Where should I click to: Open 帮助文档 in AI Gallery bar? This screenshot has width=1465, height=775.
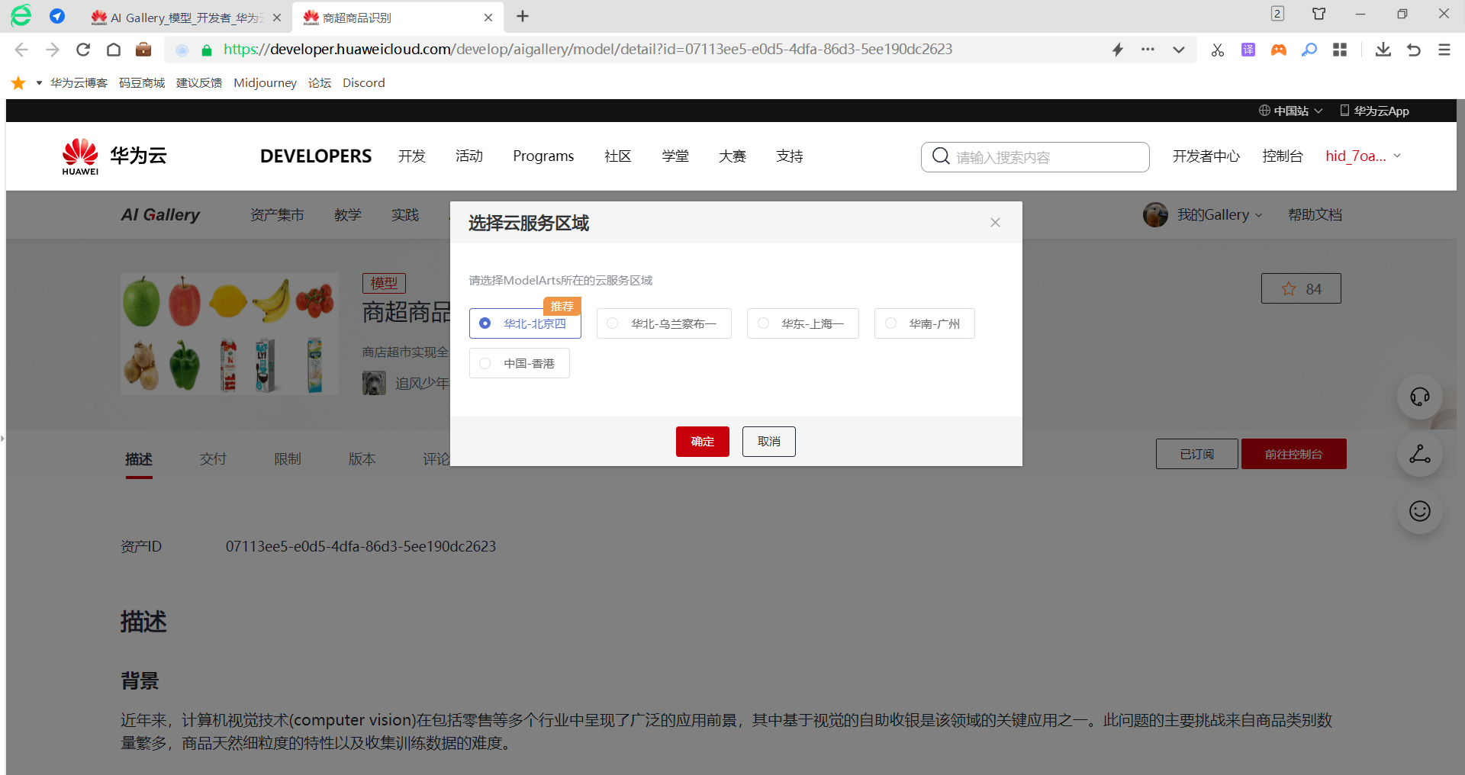coord(1315,215)
